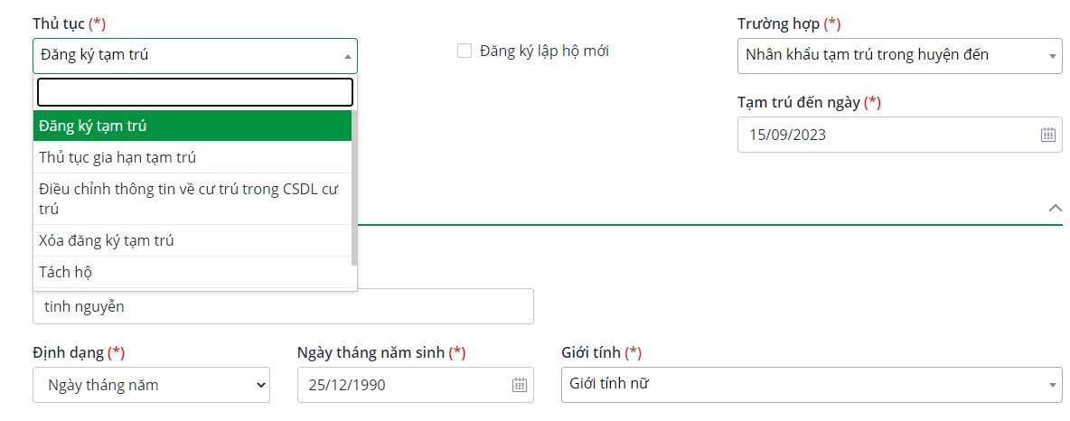This screenshot has height=421, width=1070.
Task: Collapse the Thủ tục dropdown arrow
Action: pyautogui.click(x=348, y=56)
